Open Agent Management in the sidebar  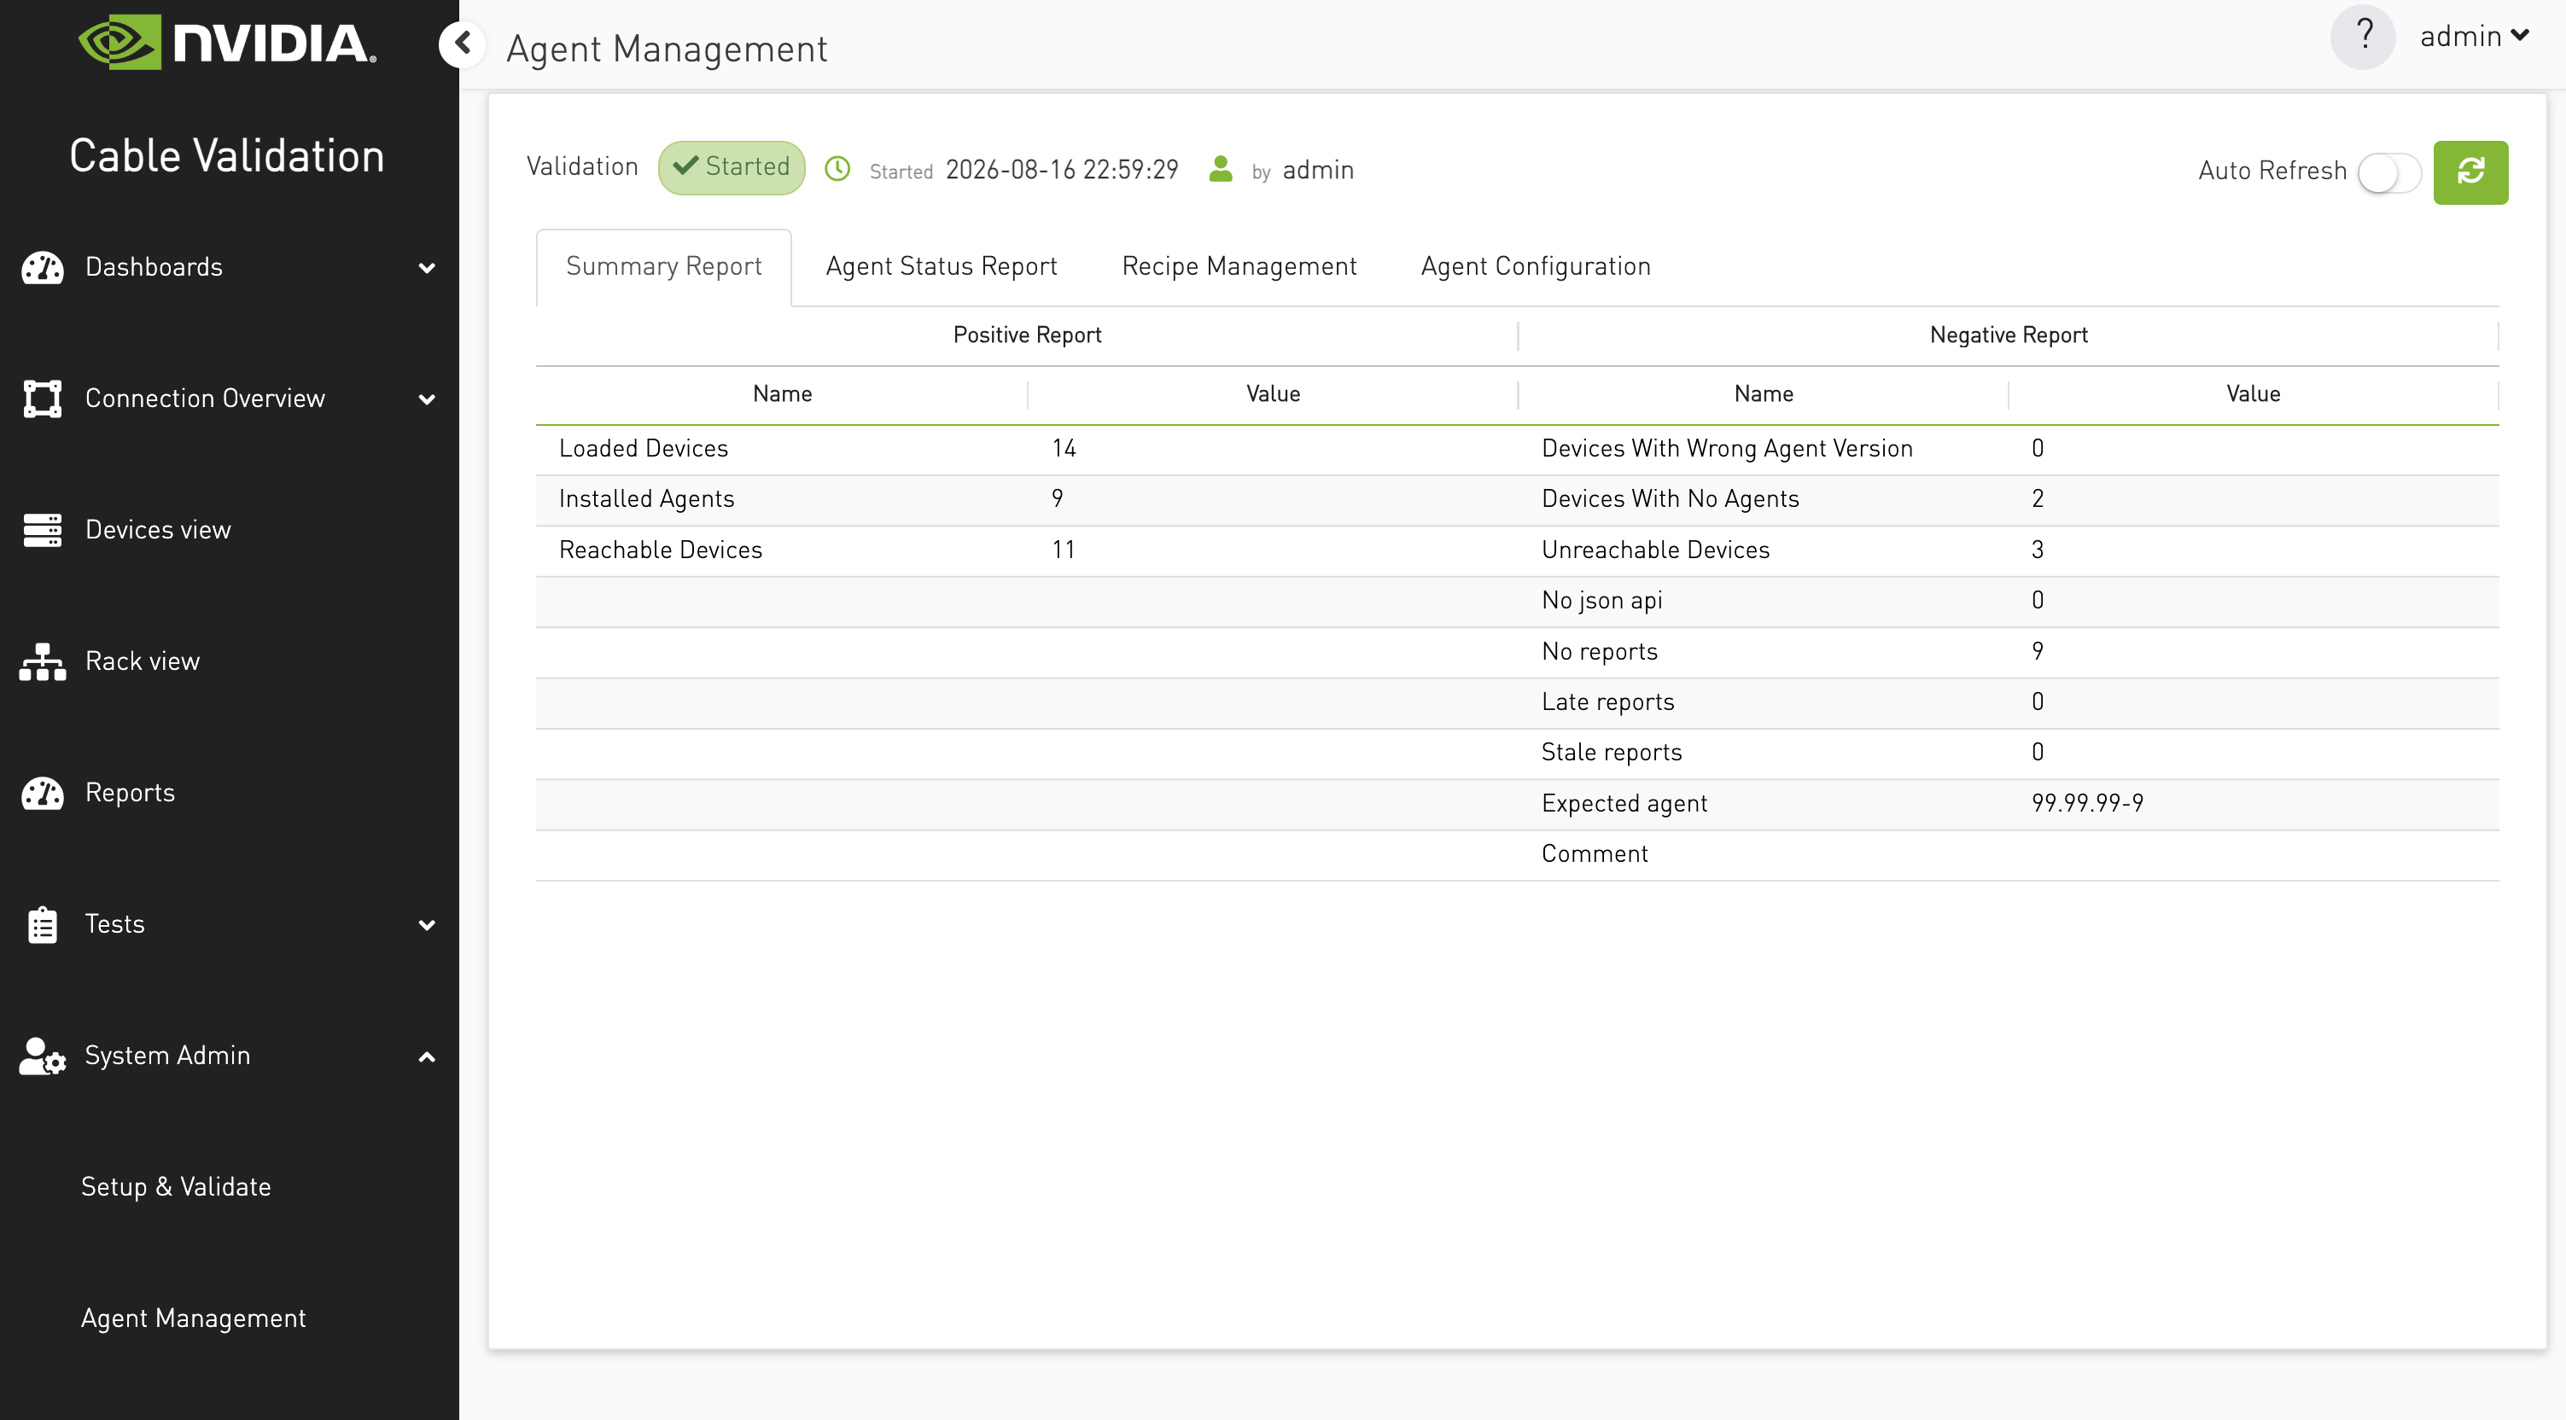click(x=193, y=1318)
